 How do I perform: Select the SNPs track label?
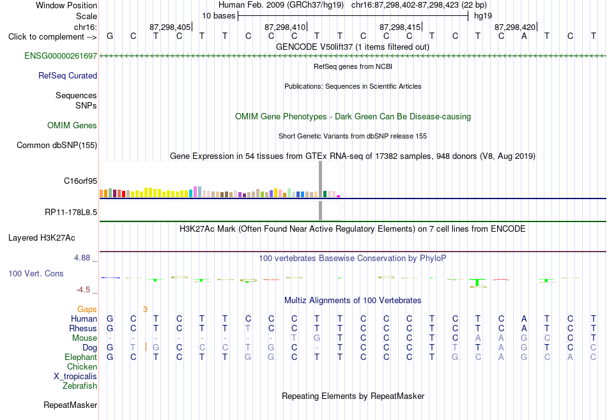tap(86, 105)
